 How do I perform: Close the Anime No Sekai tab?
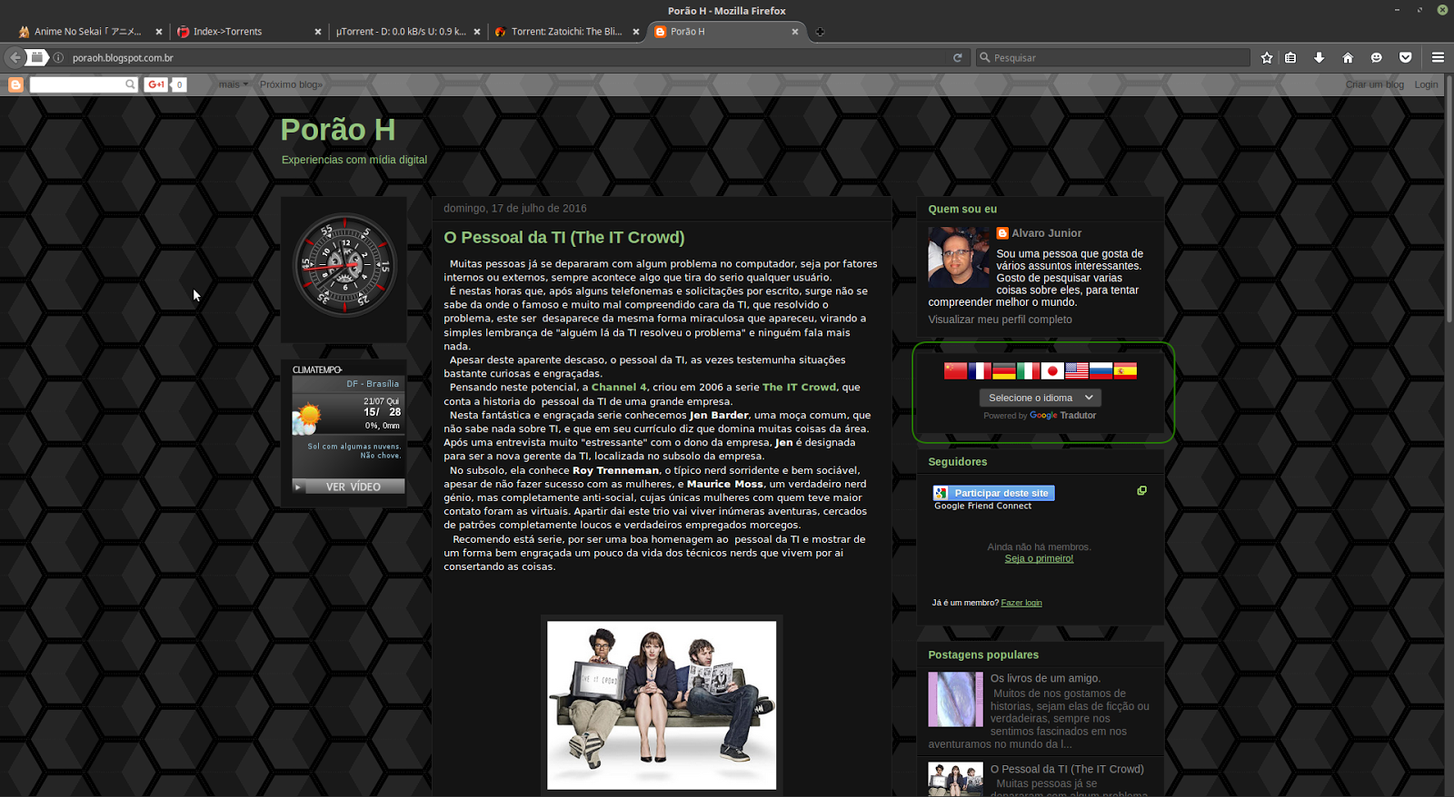click(159, 32)
